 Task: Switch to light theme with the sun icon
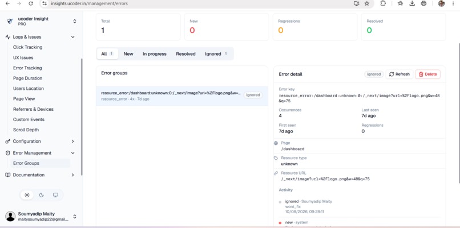tap(27, 195)
